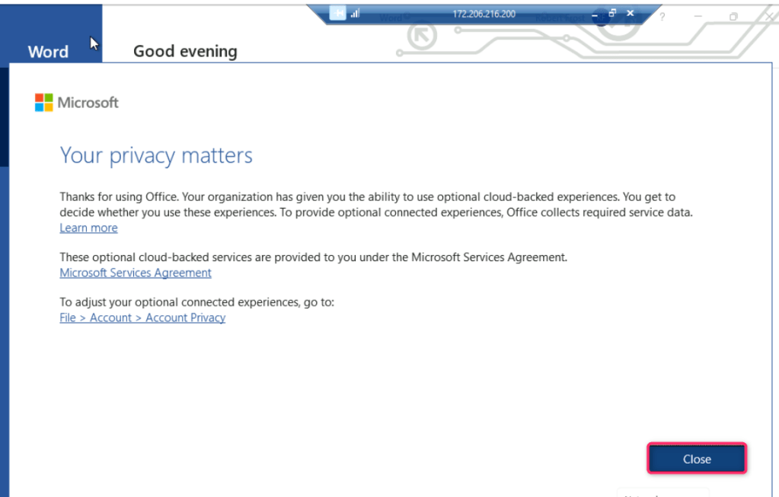Close the Word application window
Screen dimensions: 779x497
pos(768,16)
